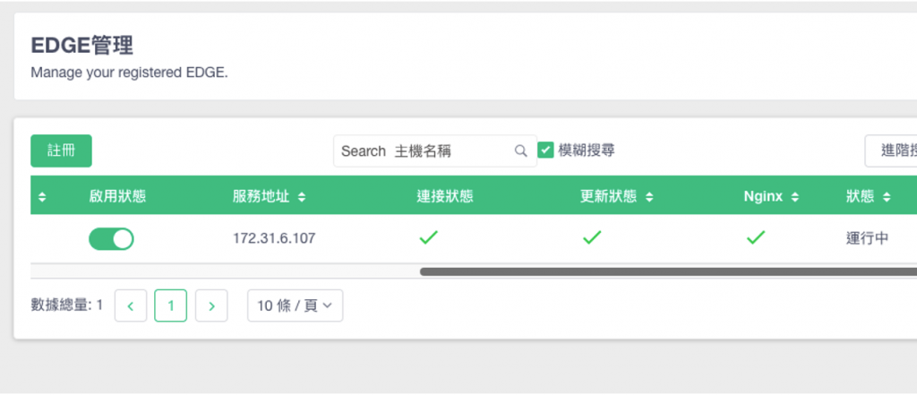This screenshot has height=395, width=917.
Task: Click the 連接狀態 green checkmark
Action: 428,237
